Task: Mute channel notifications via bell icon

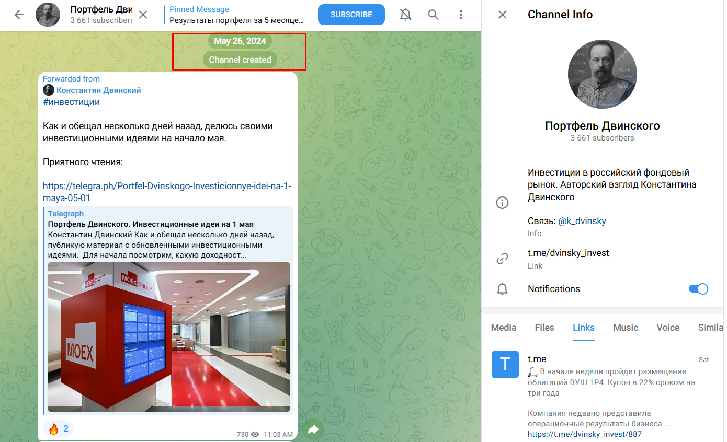Action: pyautogui.click(x=405, y=15)
